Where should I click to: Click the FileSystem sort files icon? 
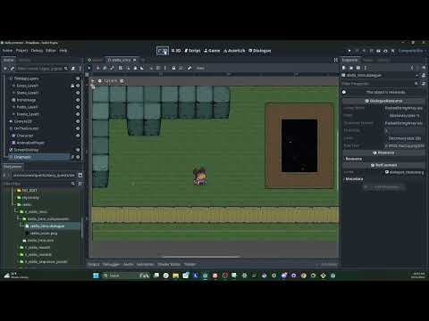tap(80, 184)
